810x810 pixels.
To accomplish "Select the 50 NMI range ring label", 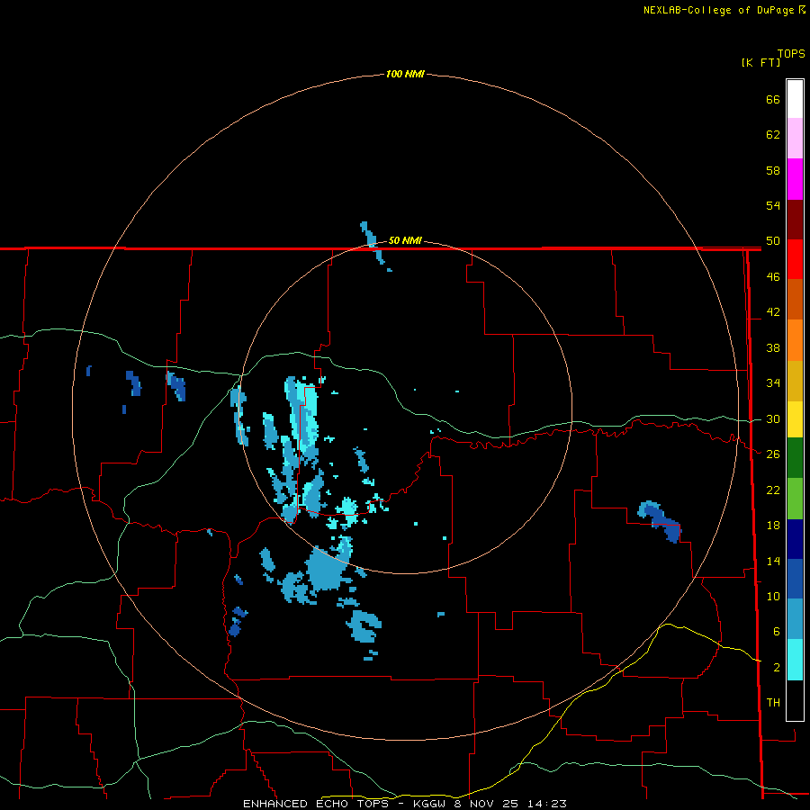I will 405,240.
